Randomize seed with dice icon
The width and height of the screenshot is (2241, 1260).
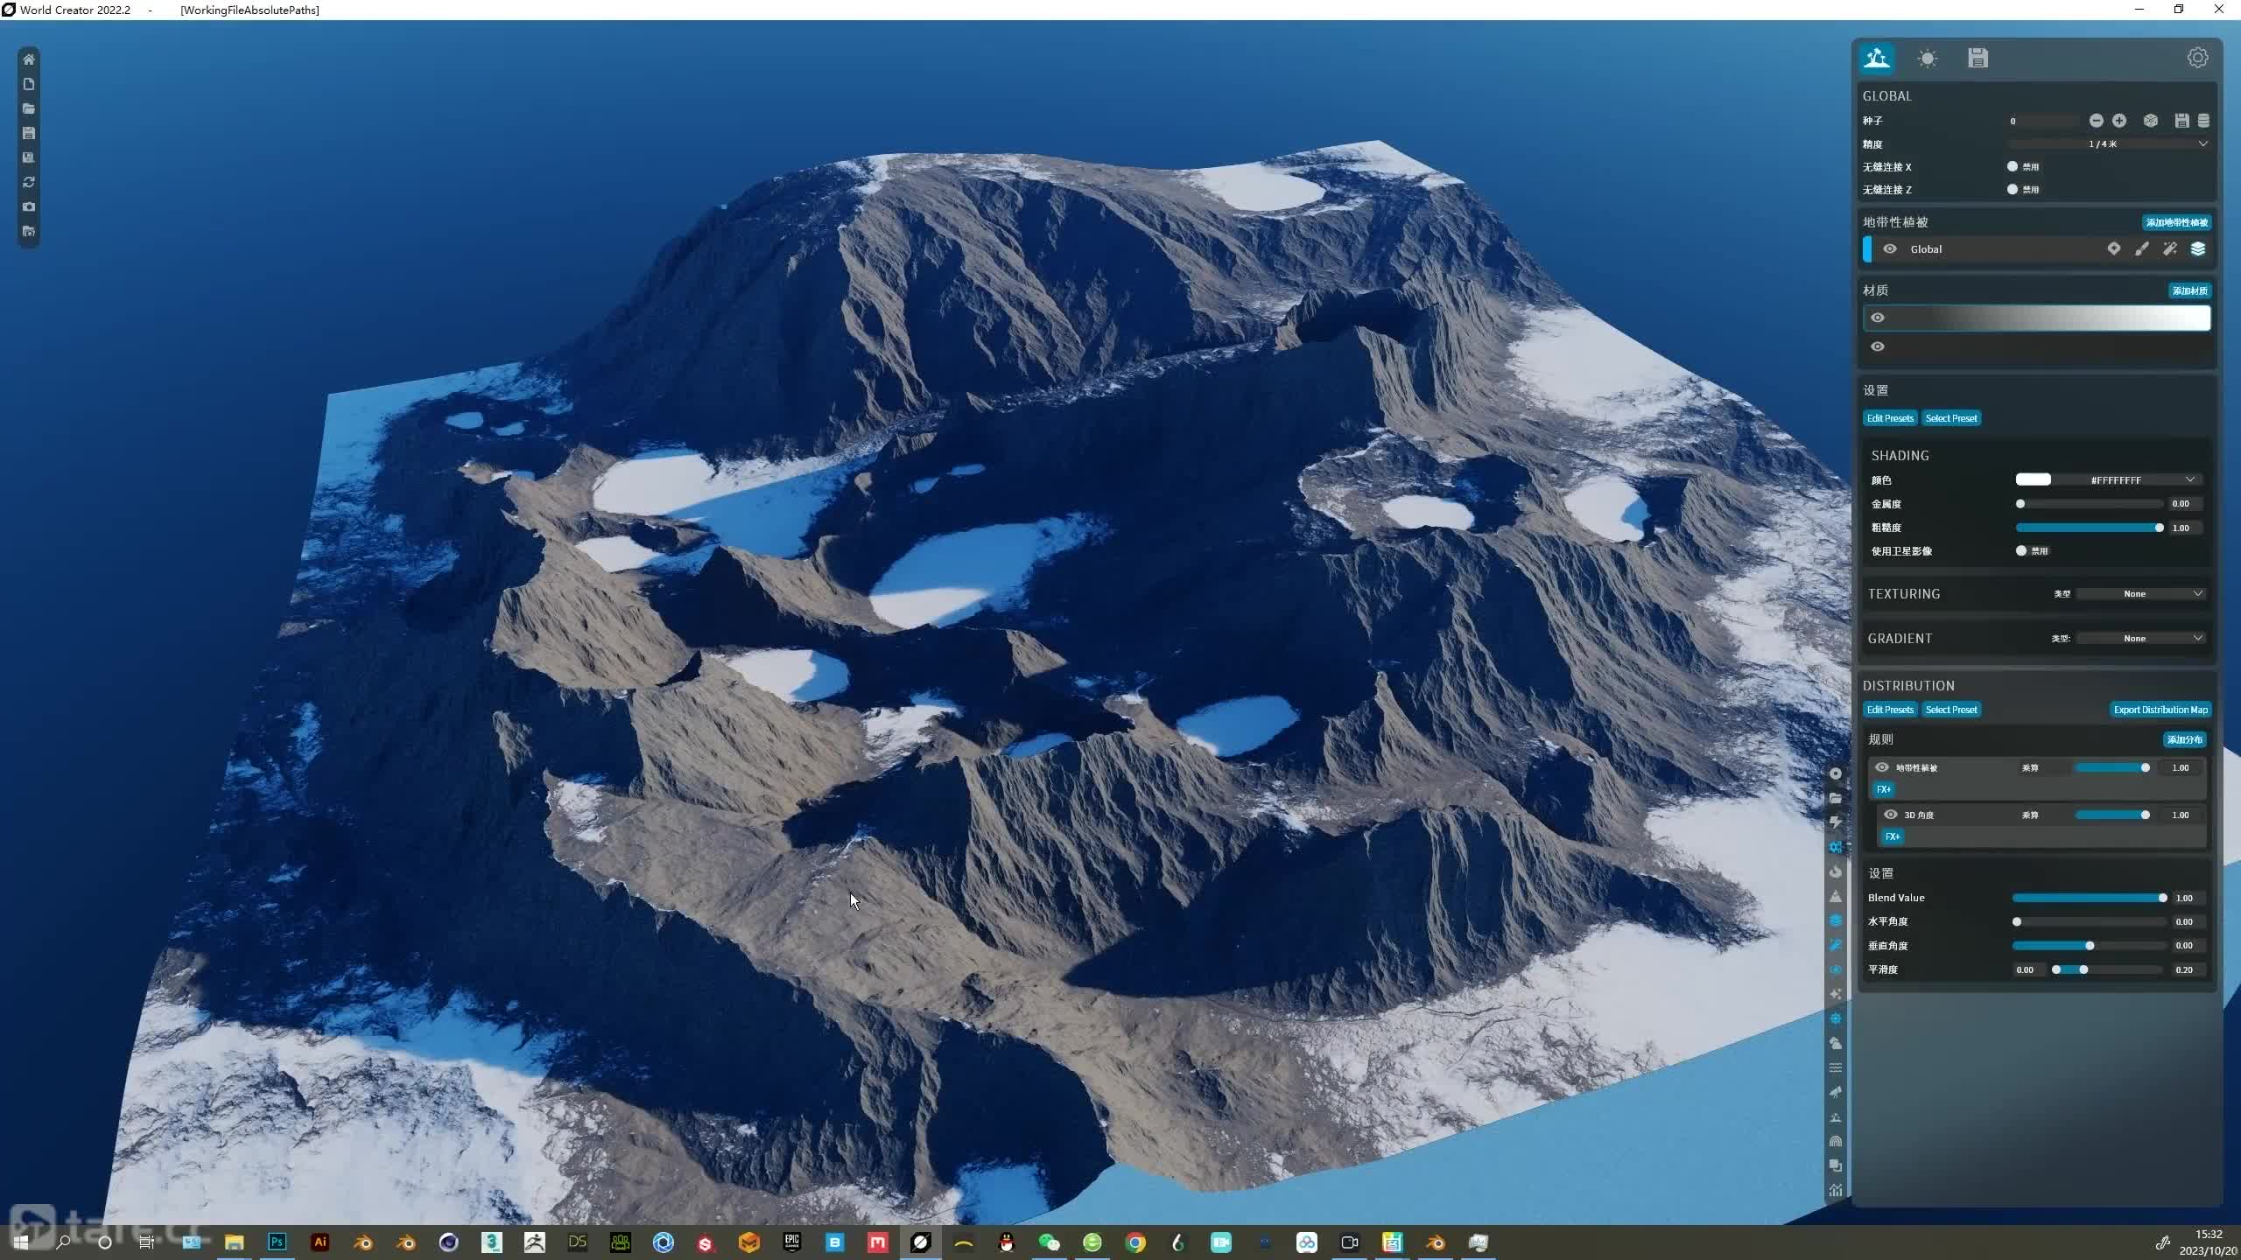[x=2151, y=121]
